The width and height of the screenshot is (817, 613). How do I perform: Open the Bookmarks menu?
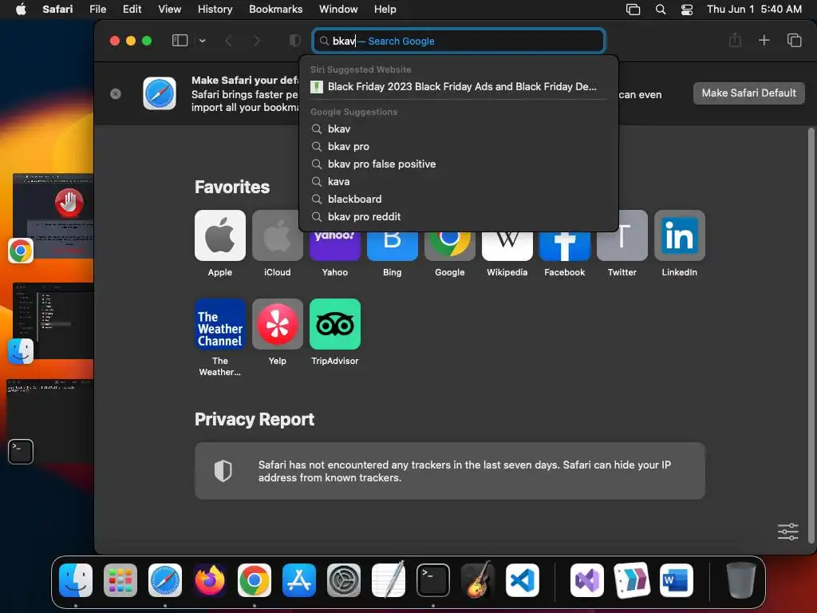(275, 9)
